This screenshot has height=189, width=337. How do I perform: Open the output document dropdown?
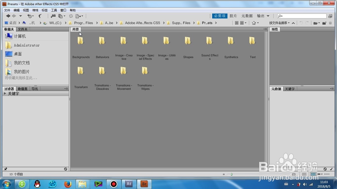pyautogui.click(x=79, y=16)
